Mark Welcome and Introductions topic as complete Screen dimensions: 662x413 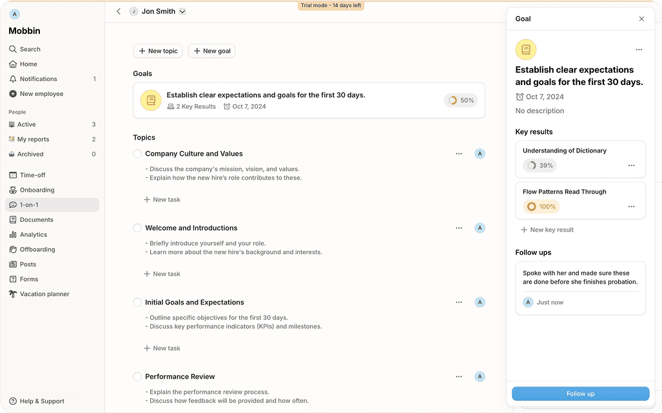(x=137, y=228)
